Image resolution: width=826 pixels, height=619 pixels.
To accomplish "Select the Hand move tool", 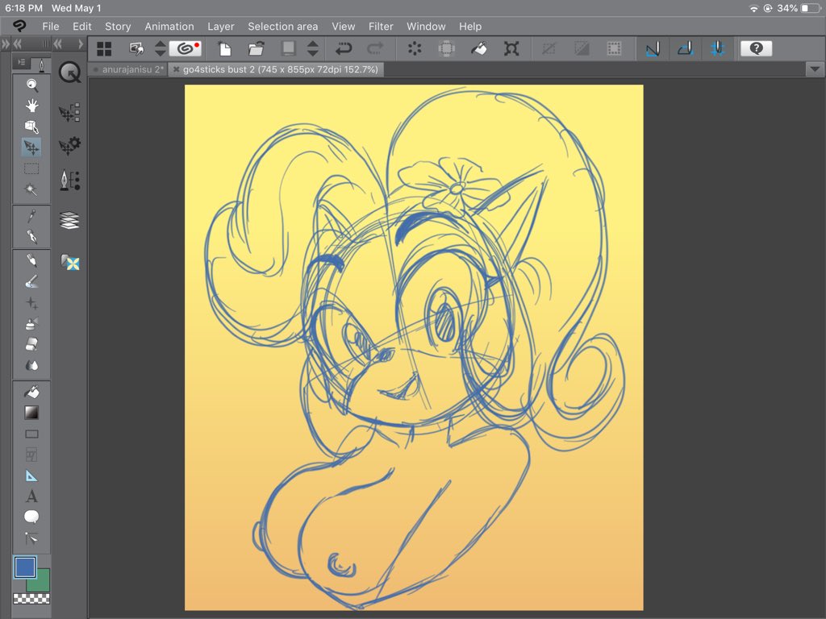I will [x=31, y=106].
